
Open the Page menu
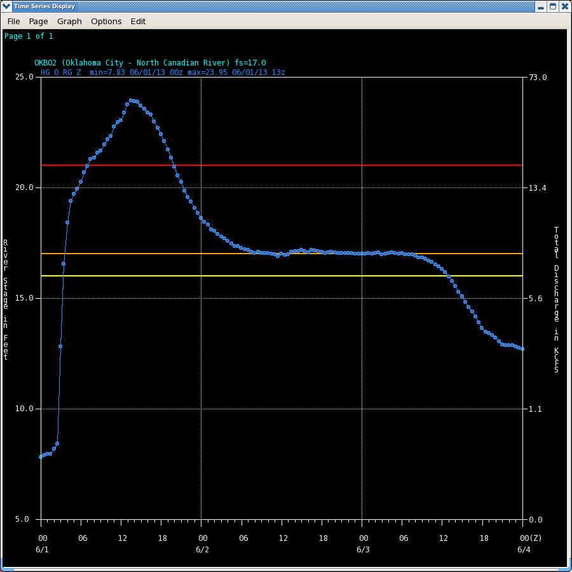coord(38,22)
